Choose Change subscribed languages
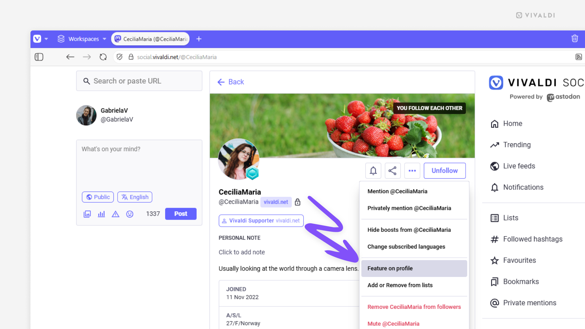The image size is (585, 329). (414, 246)
